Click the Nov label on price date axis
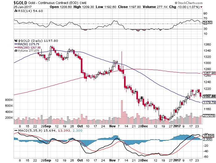The height and width of the screenshot is (163, 216). point(112,126)
